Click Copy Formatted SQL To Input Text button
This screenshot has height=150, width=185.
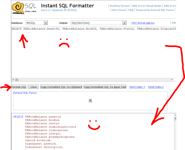(105, 87)
